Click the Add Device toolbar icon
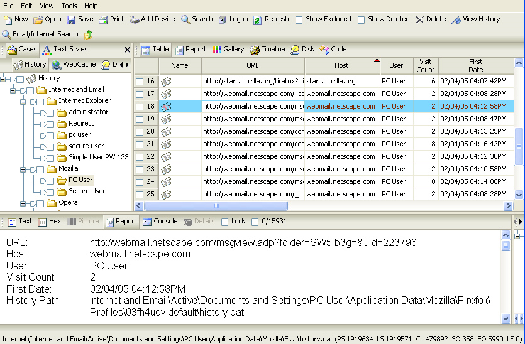Viewport: 525px width, 344px height. (135, 19)
